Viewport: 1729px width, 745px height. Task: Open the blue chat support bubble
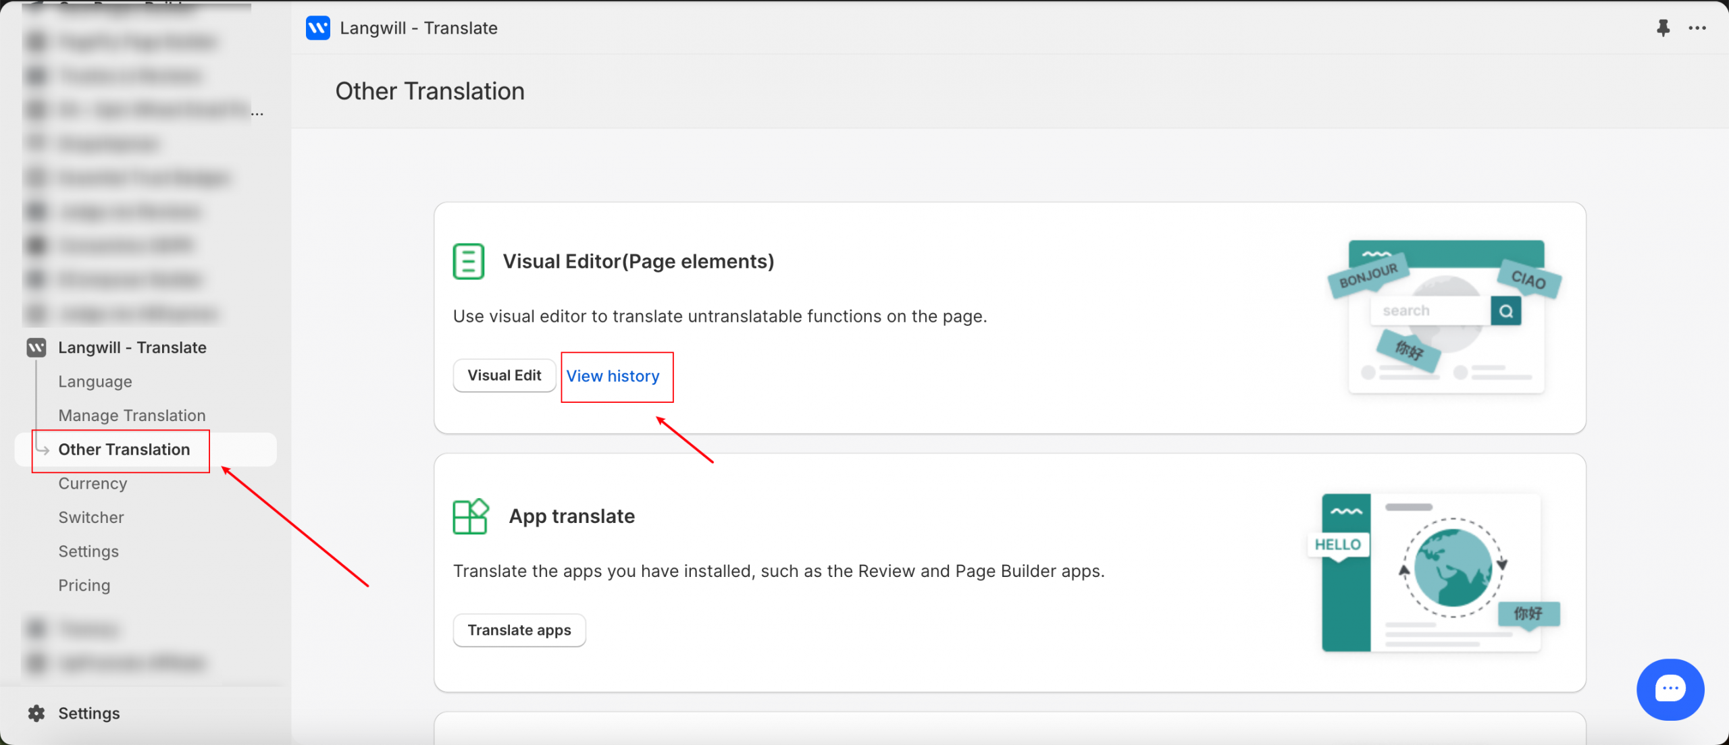coord(1670,689)
